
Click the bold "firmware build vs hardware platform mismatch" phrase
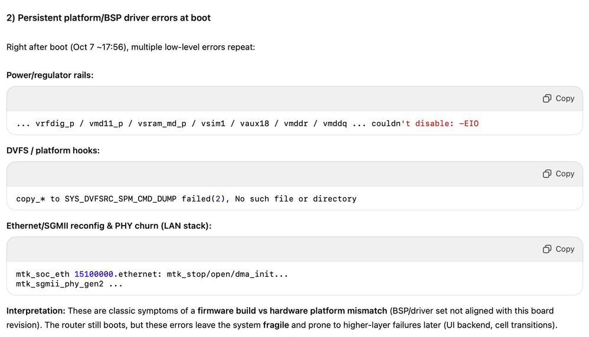(x=292, y=310)
